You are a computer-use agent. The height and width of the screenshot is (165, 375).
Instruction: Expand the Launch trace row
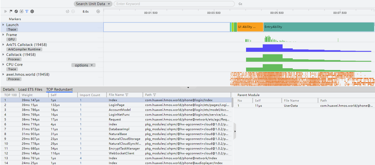pos(3,25)
